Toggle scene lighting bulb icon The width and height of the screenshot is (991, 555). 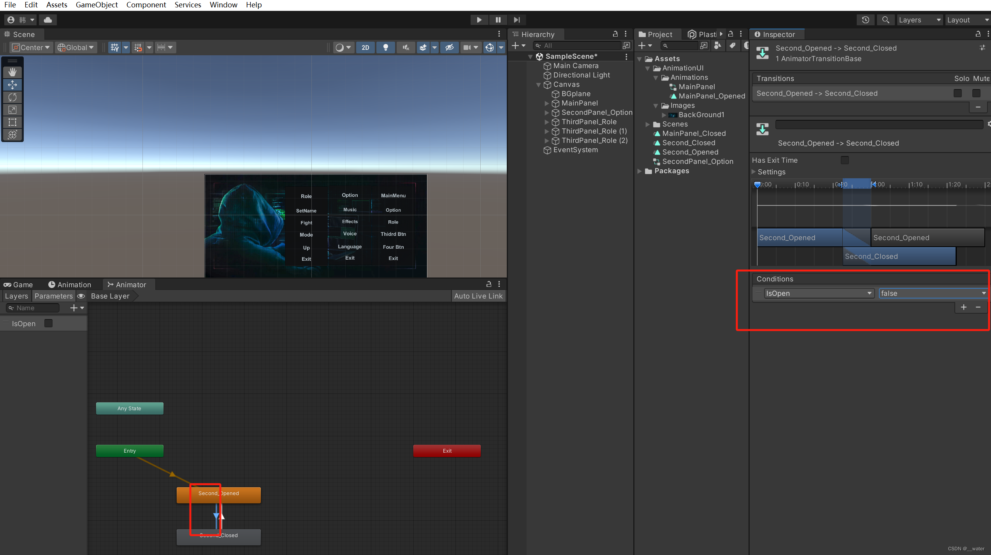point(386,47)
